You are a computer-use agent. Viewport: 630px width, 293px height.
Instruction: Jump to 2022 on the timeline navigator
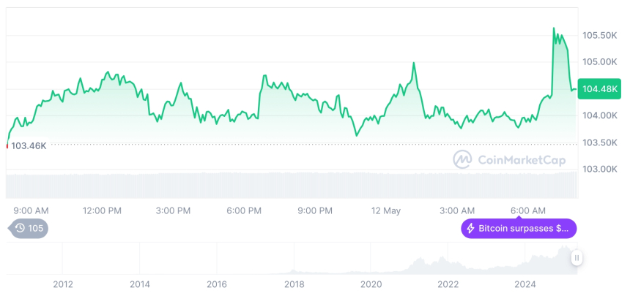point(448,284)
